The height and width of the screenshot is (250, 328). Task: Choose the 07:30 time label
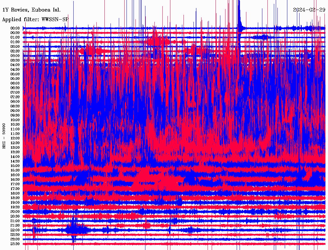pos(15,97)
